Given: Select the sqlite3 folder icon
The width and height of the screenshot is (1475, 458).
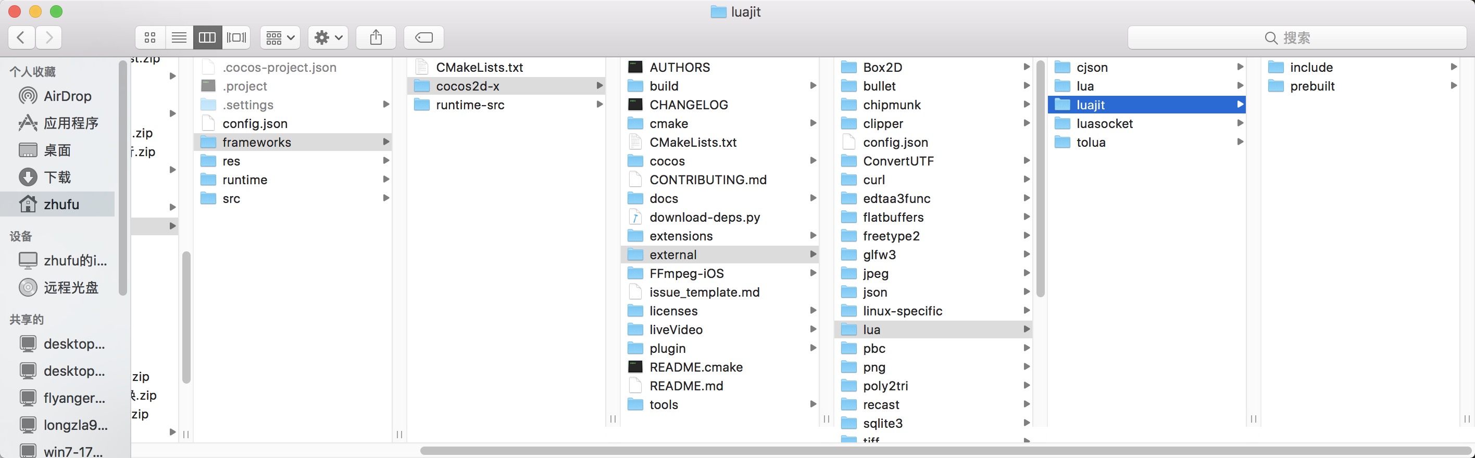Looking at the screenshot, I should pyautogui.click(x=848, y=423).
